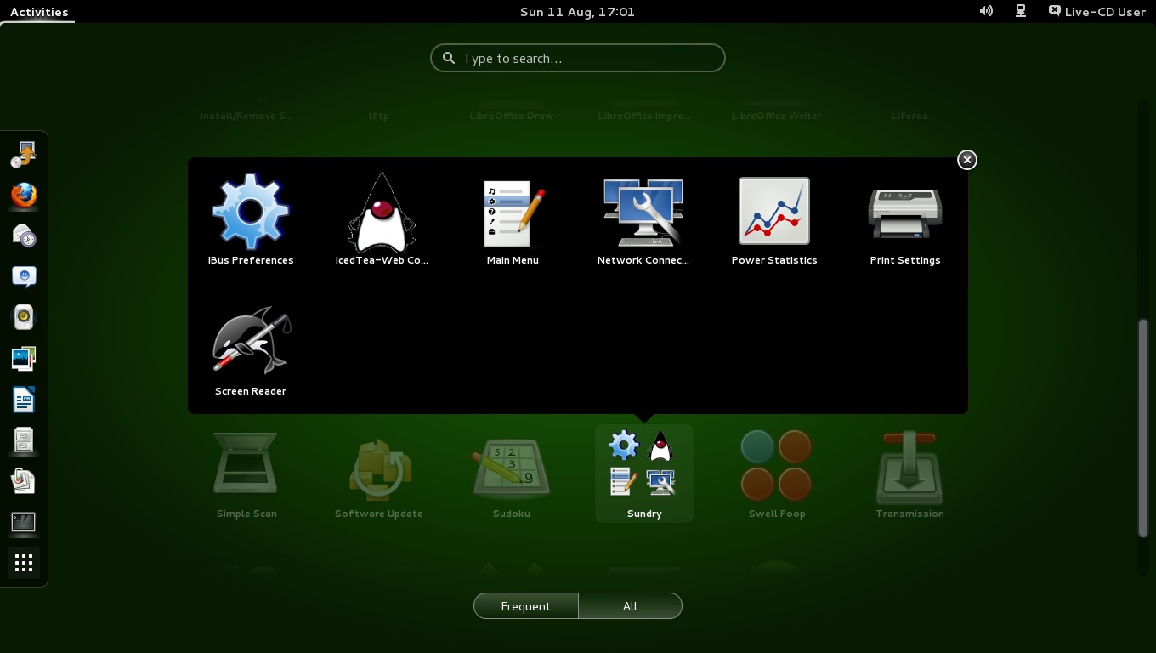Open the Empathy chat dock icon
This screenshot has width=1156, height=653.
[24, 277]
